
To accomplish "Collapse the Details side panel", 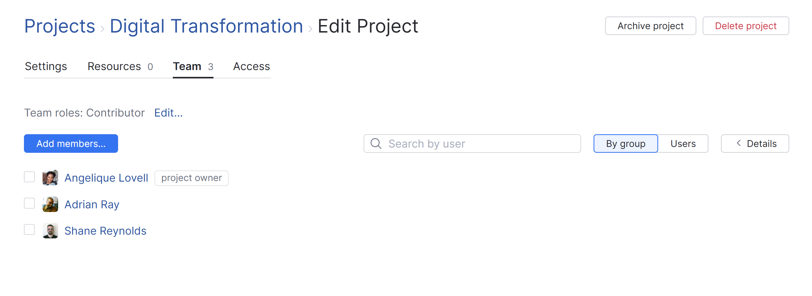I will pyautogui.click(x=755, y=144).
